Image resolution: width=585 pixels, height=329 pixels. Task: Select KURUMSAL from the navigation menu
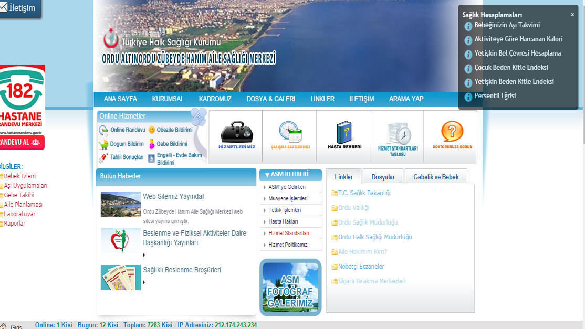(168, 99)
